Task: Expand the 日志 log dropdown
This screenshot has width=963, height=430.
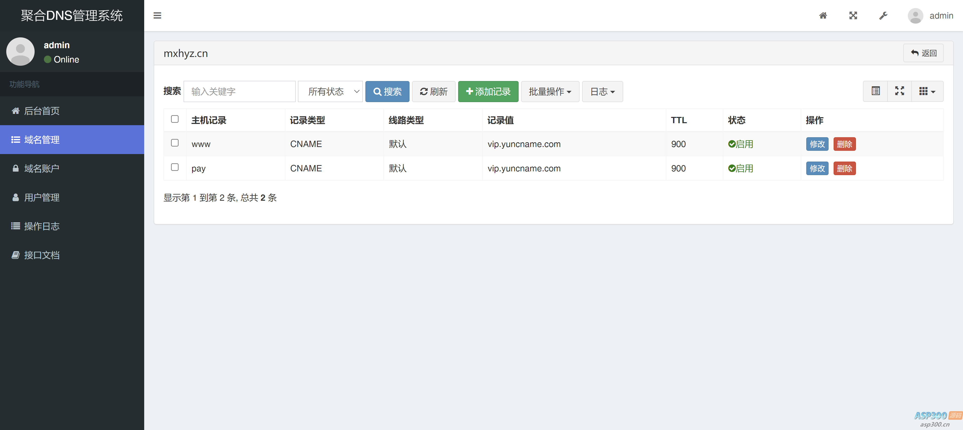Action: coord(602,92)
